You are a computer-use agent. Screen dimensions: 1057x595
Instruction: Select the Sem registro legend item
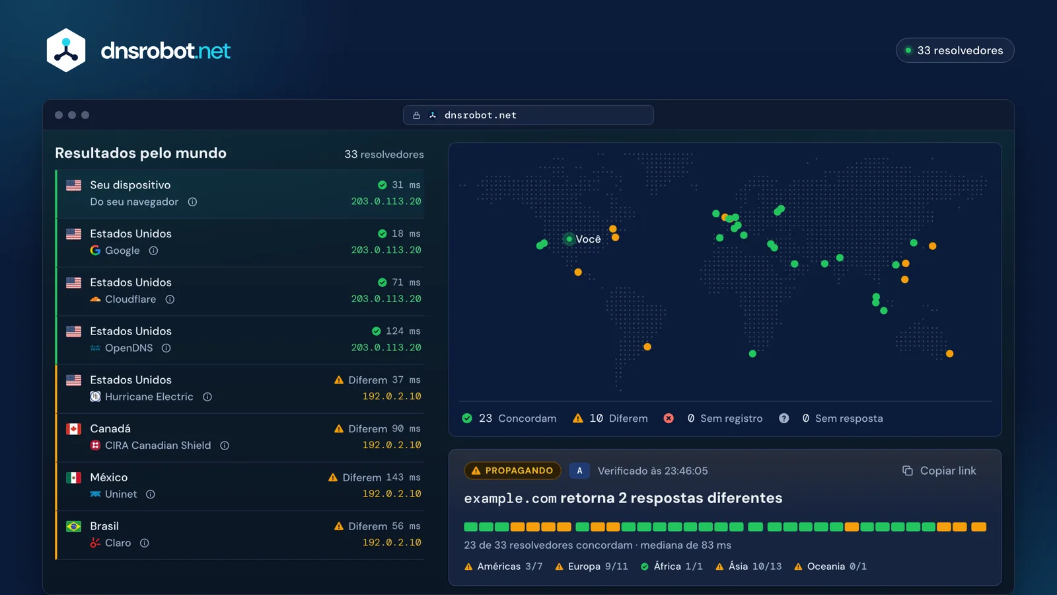pos(713,418)
